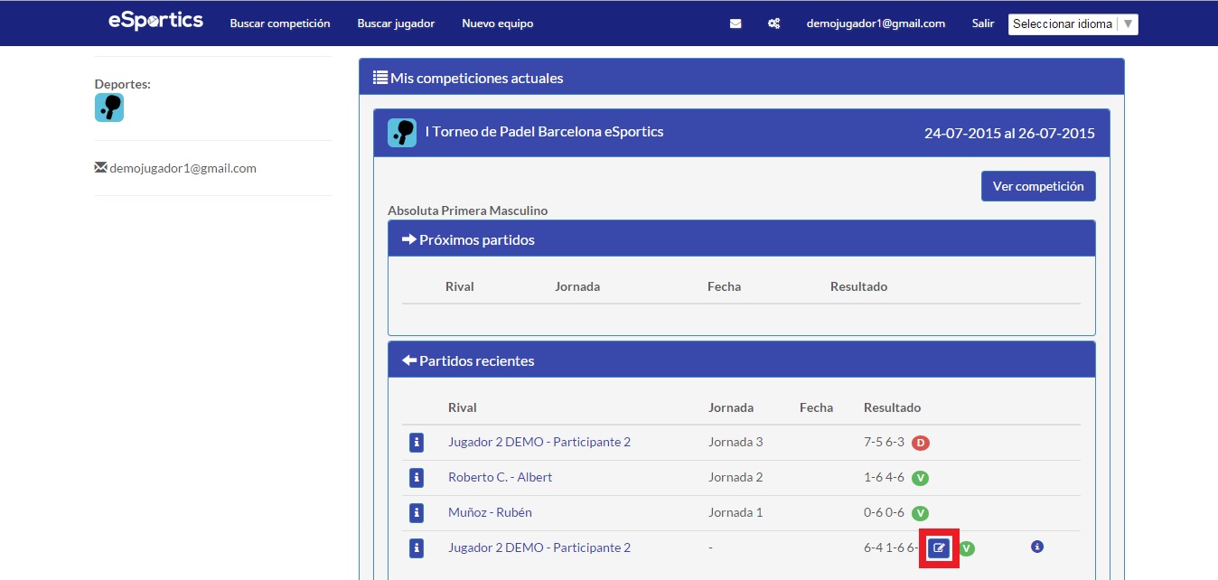Open info icon for Roberto C. - Albert match
1218x580 pixels.
click(x=417, y=477)
